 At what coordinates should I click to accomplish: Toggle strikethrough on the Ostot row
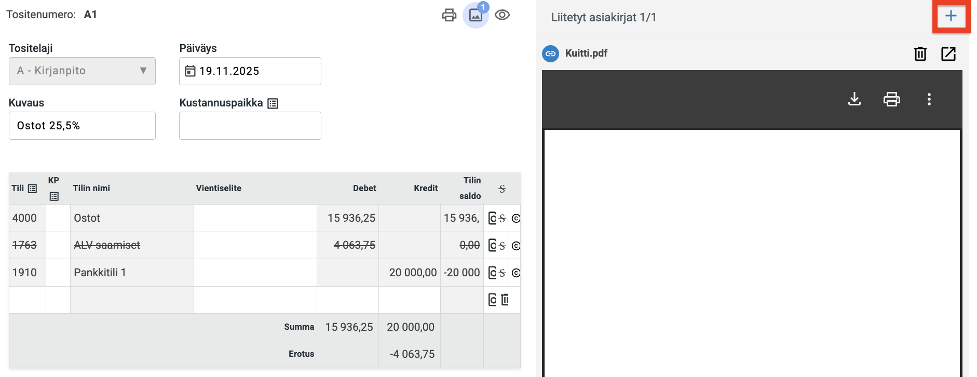[x=502, y=219]
